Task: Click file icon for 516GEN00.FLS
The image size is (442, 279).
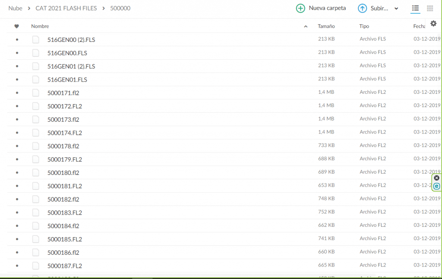Action: click(x=35, y=53)
